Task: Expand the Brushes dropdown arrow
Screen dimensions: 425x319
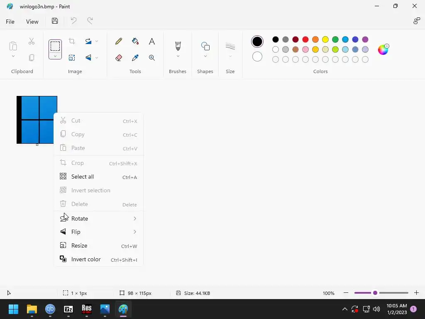Action: [x=178, y=56]
